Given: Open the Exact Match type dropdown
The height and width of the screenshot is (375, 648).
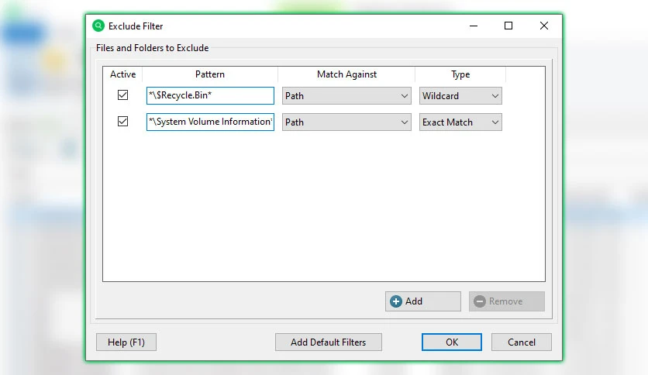Looking at the screenshot, I should pos(460,122).
